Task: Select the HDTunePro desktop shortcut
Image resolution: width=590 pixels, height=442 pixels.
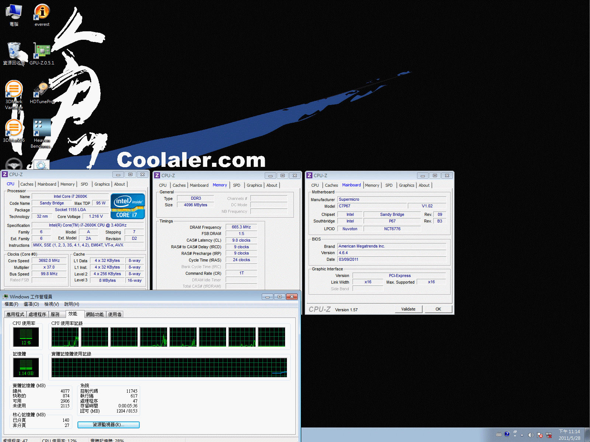Action: tap(42, 92)
